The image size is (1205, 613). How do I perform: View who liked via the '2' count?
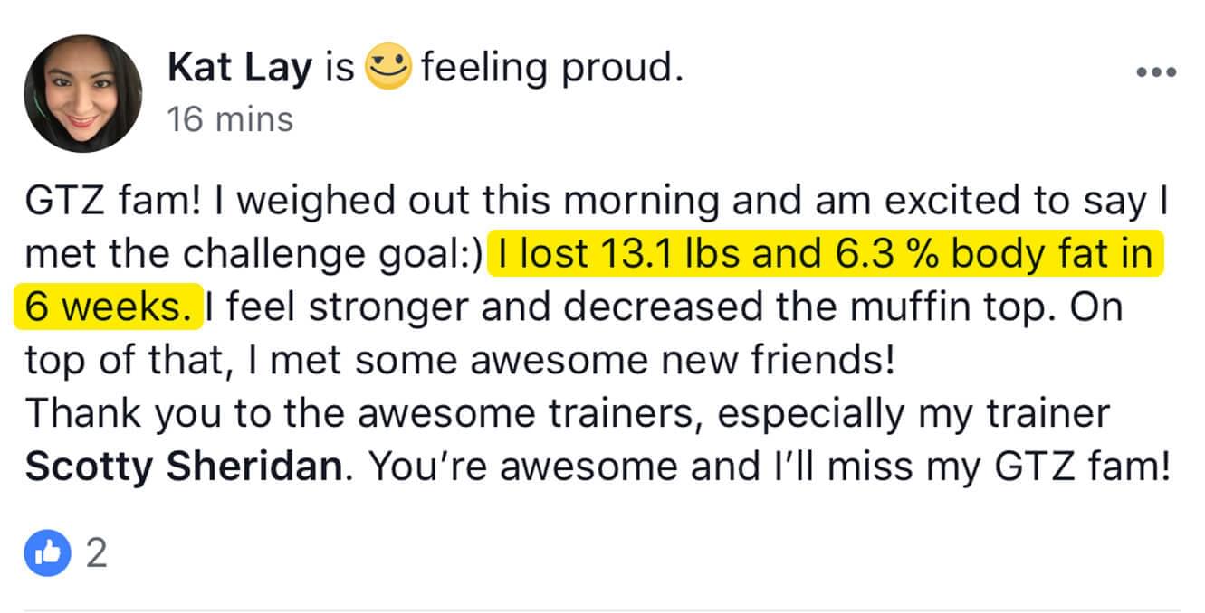(x=96, y=553)
